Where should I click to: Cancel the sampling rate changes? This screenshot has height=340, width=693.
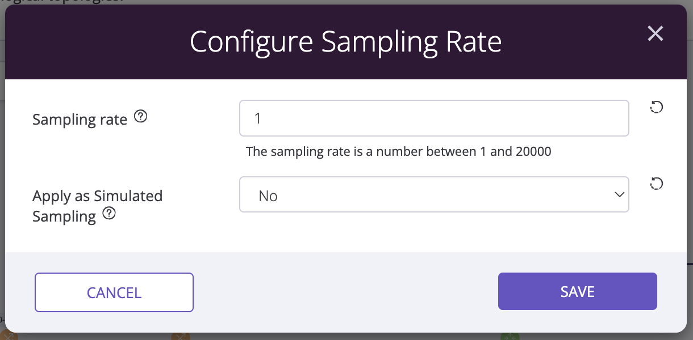click(x=114, y=292)
